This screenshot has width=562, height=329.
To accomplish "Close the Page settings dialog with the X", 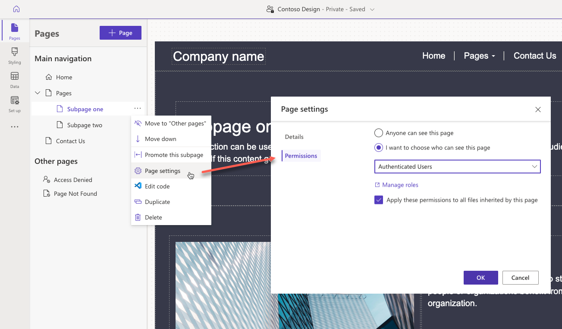I will (538, 110).
